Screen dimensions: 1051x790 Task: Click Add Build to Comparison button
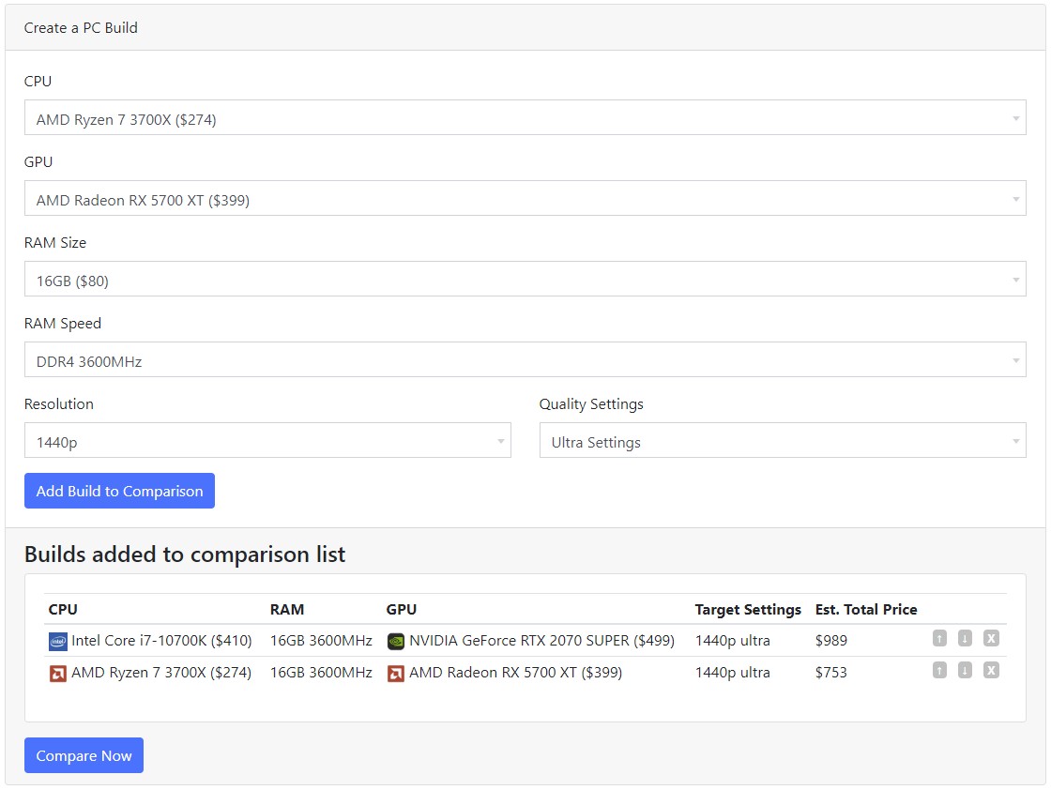pyautogui.click(x=119, y=491)
